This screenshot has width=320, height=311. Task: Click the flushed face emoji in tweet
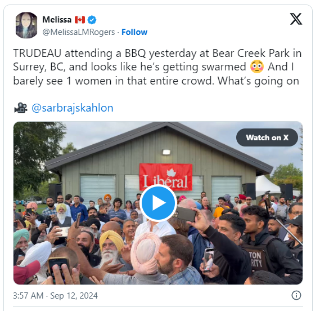[x=257, y=66]
